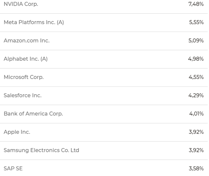Click the Microsoft Corp. name
The image size is (209, 176).
(24, 77)
